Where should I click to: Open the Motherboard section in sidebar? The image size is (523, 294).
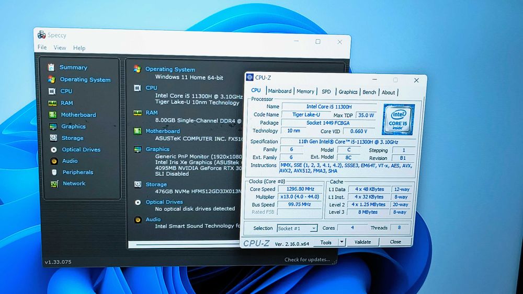coord(78,115)
